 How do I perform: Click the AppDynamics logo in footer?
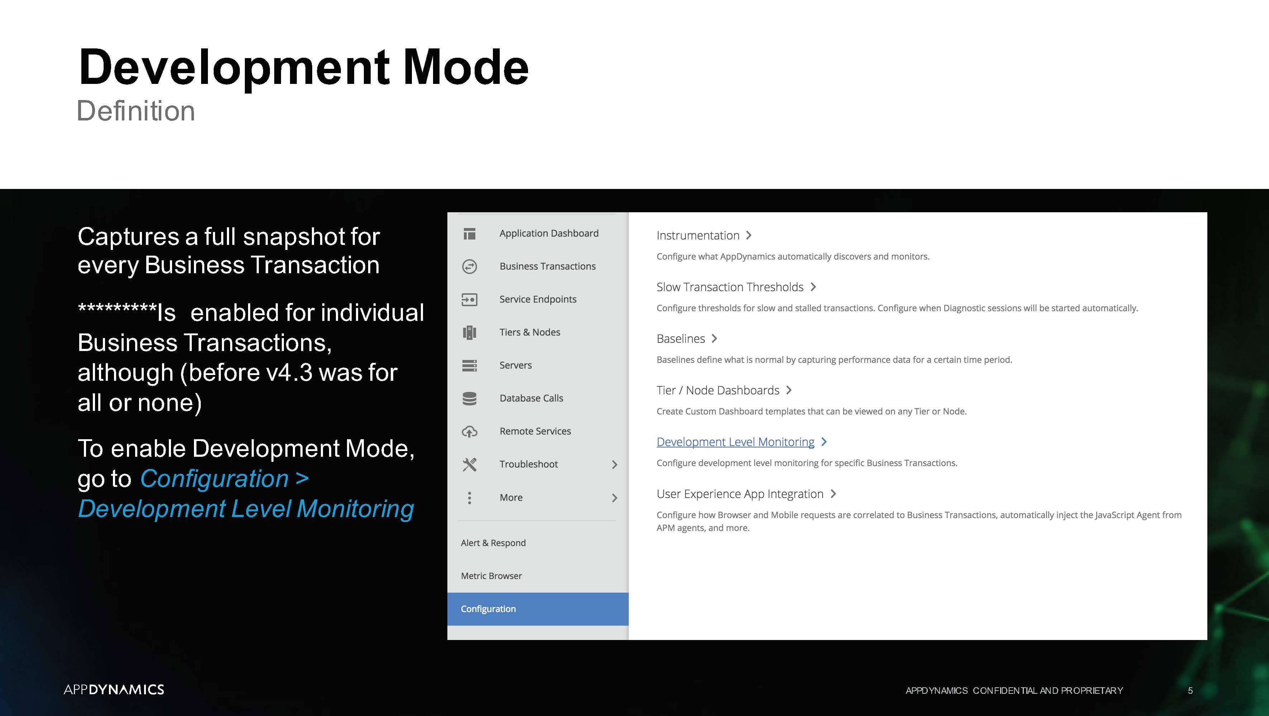[114, 689]
